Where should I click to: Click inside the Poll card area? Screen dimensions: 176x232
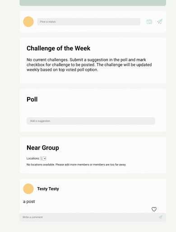click(93, 110)
